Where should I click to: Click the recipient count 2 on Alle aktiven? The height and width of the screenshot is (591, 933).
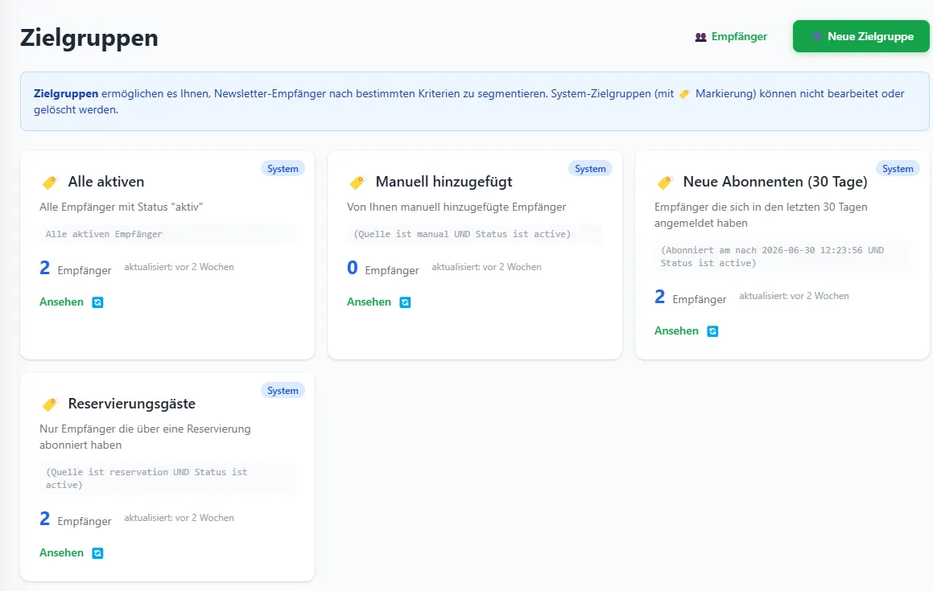pos(44,268)
